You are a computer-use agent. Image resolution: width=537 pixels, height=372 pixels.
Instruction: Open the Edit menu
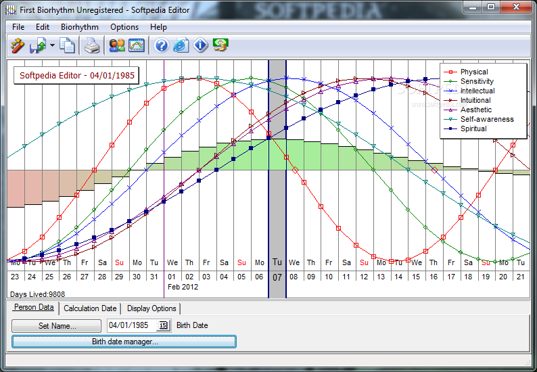tap(43, 27)
